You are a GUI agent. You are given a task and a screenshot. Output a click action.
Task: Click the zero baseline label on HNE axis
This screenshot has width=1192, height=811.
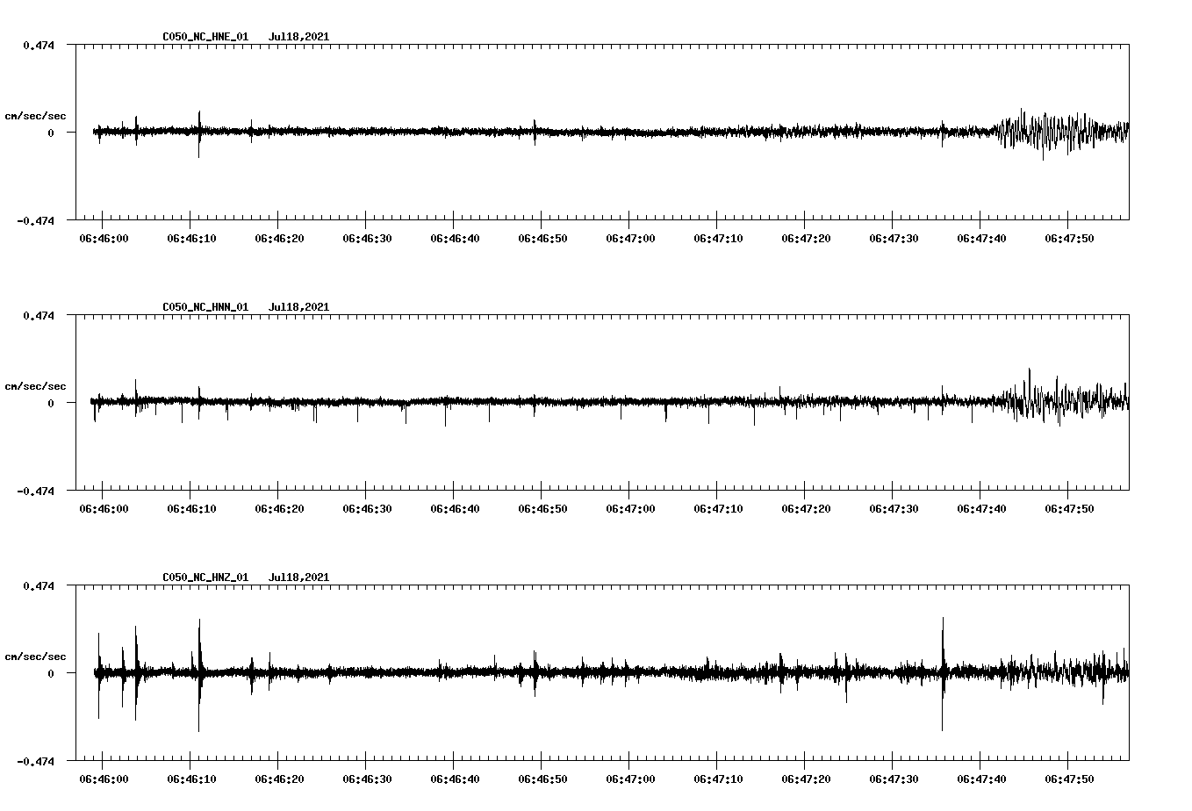tap(51, 133)
